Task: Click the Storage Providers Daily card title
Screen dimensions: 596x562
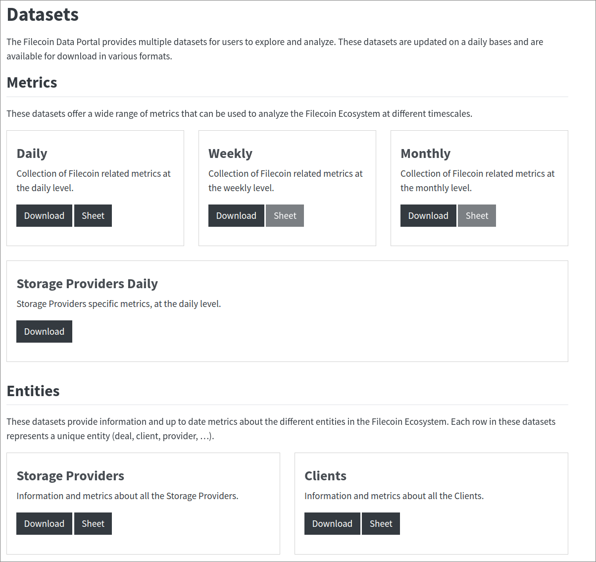Action: pyautogui.click(x=87, y=284)
